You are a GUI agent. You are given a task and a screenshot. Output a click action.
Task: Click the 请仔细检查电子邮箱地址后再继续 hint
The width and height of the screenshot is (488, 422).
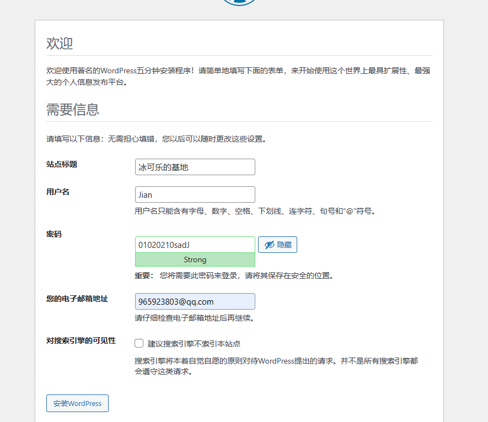tap(195, 318)
